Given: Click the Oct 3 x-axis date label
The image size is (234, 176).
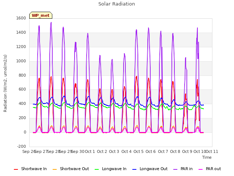Looking at the screenshot, I should pos(114,151).
